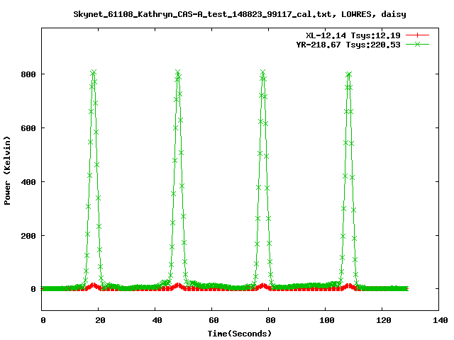Viewport: 454px width, 340px height.
Task: Click the green peak top near 18 seconds
Action: click(93, 72)
